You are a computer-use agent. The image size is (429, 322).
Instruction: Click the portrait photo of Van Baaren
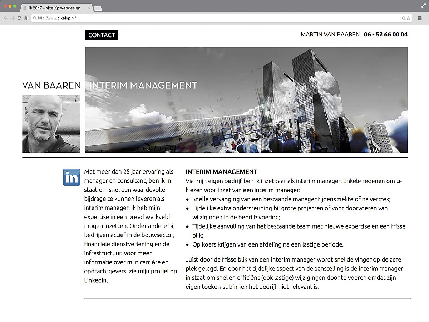[51, 124]
